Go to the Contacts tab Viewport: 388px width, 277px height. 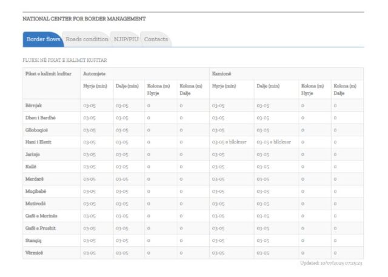(x=156, y=39)
